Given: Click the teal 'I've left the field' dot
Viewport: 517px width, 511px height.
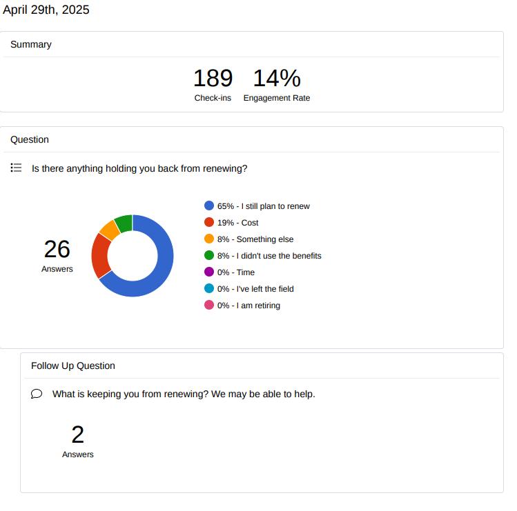Looking at the screenshot, I should (x=209, y=288).
